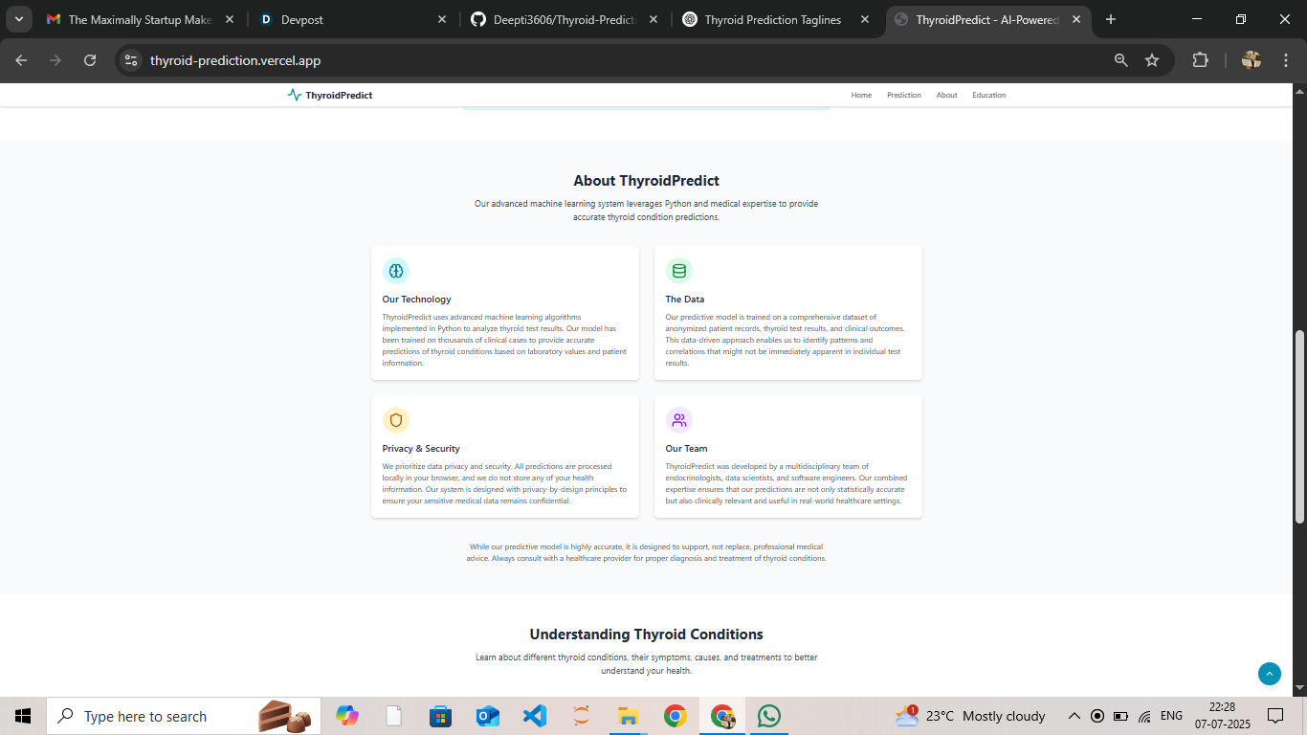Image resolution: width=1307 pixels, height=735 pixels.
Task: Click the brain icon on Our Technology card
Action: point(396,271)
